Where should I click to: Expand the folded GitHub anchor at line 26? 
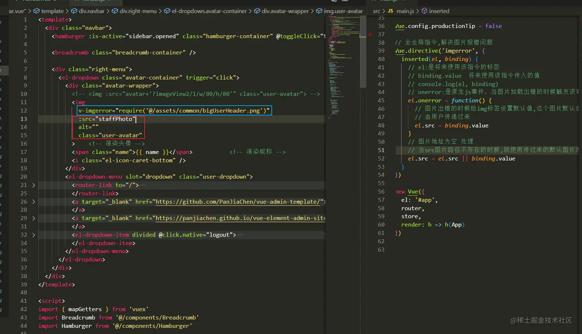click(x=33, y=202)
